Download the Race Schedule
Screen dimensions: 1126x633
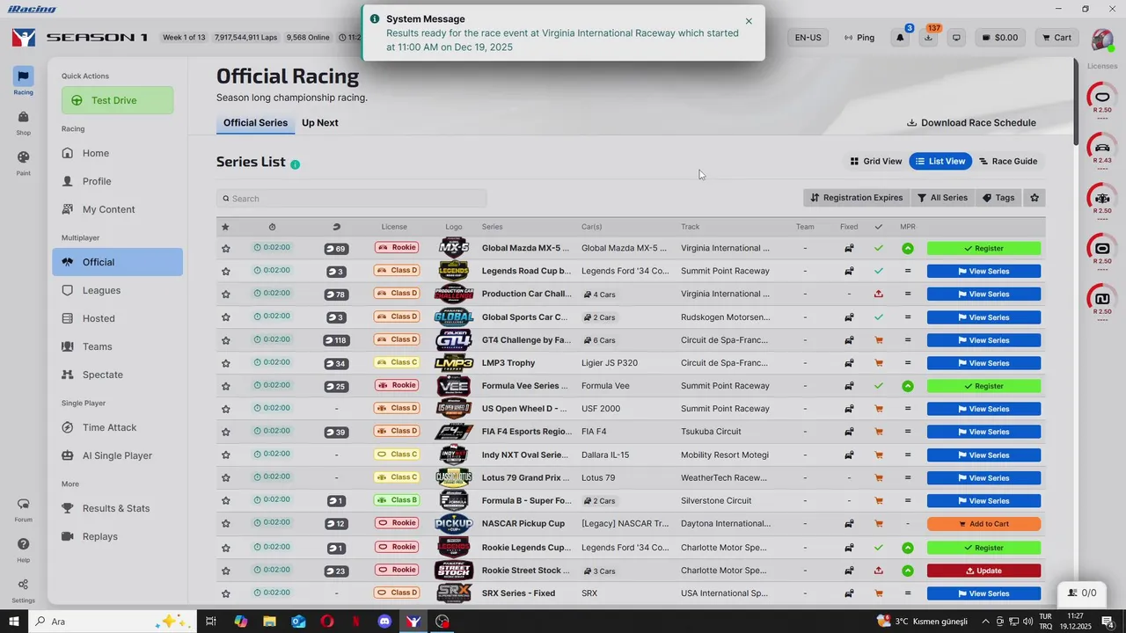click(x=972, y=123)
